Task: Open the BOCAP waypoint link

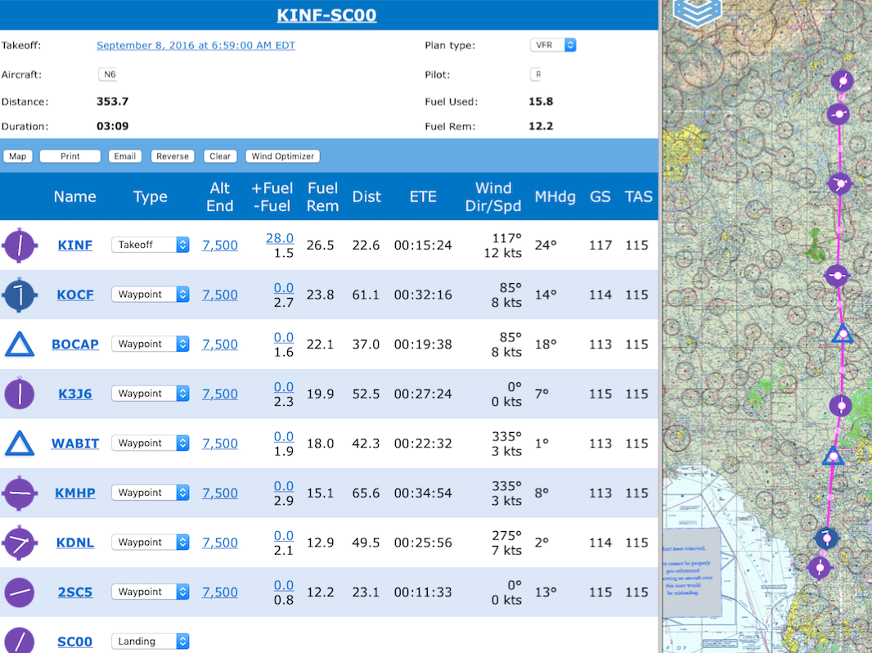Action: [x=75, y=345]
